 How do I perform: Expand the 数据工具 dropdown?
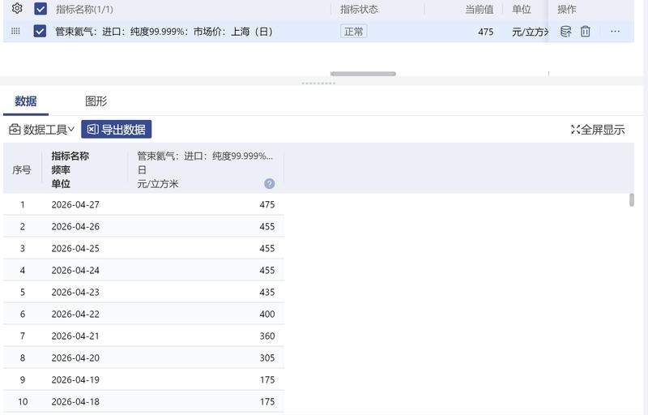click(x=42, y=130)
